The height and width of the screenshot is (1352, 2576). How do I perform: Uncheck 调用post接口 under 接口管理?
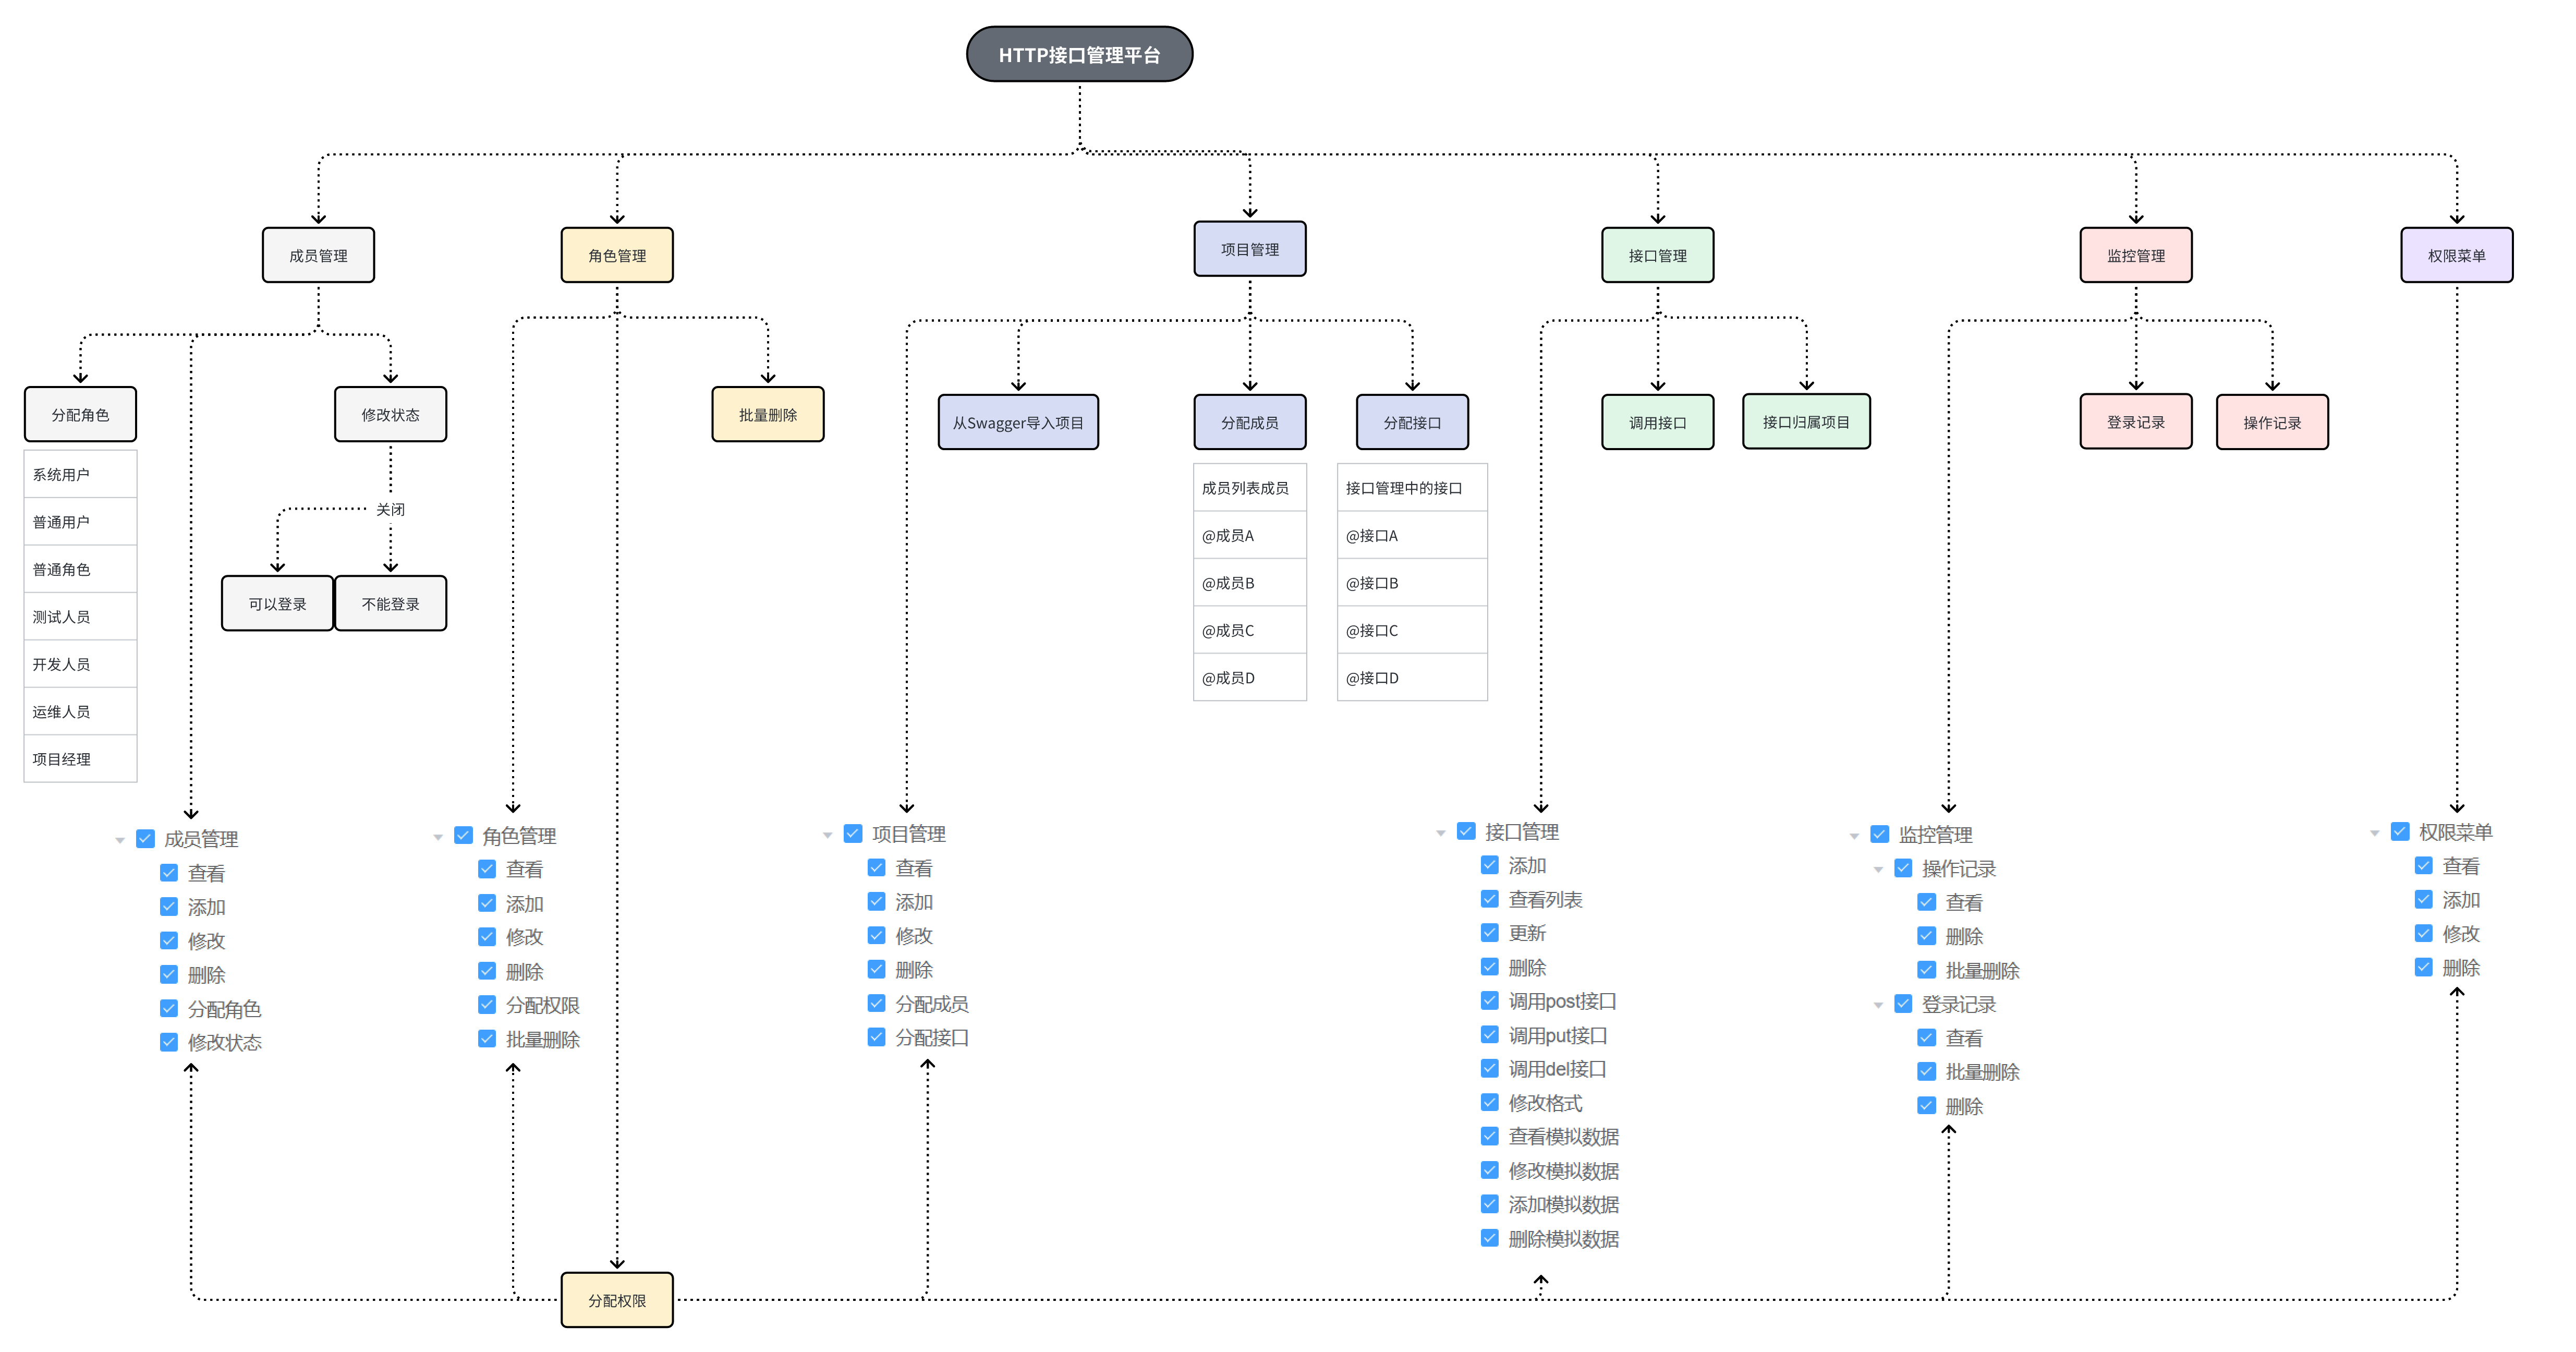[1489, 1000]
